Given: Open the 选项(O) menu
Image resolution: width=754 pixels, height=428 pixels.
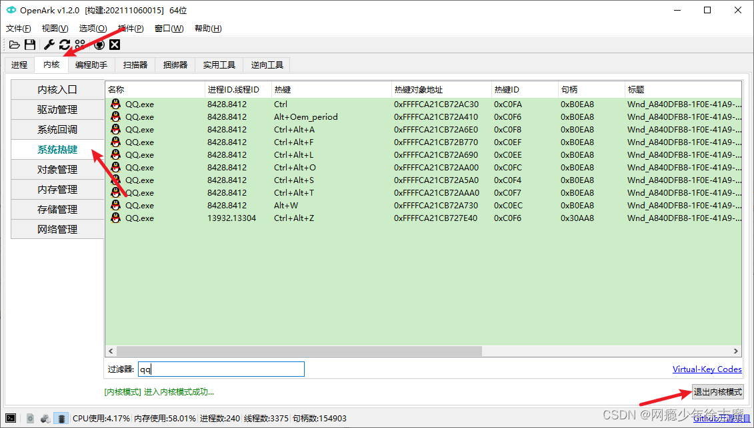Looking at the screenshot, I should (x=93, y=29).
